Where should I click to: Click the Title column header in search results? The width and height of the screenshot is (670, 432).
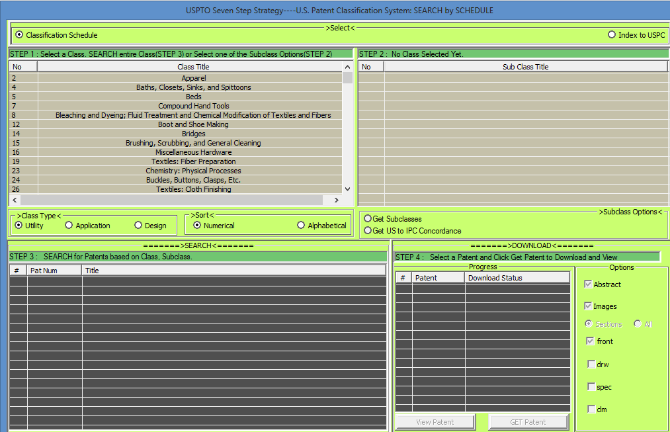coord(233,271)
